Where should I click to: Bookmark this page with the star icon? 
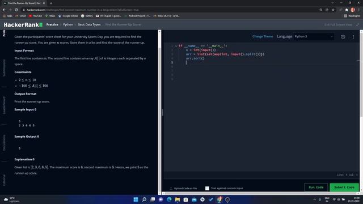click(x=333, y=10)
